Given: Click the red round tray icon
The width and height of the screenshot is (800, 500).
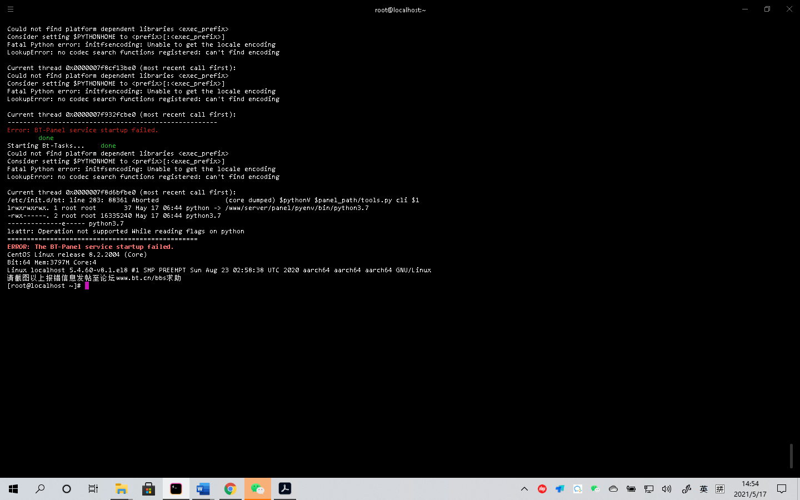Looking at the screenshot, I should pyautogui.click(x=542, y=489).
